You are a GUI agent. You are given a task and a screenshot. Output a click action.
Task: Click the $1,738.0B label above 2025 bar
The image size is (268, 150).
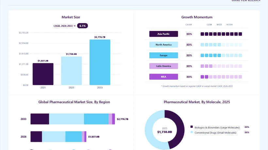click(72, 54)
